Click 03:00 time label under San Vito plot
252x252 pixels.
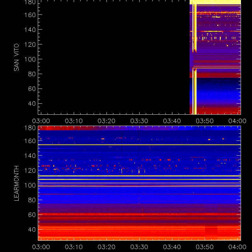41,121
